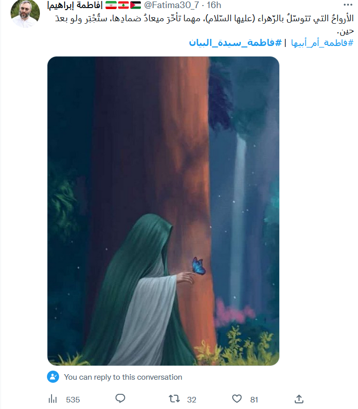Click the retweet arrows icon
This screenshot has height=409, width=358.
click(174, 399)
